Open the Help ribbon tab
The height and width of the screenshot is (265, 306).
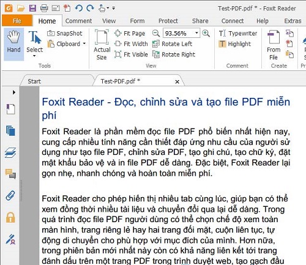[263, 21]
